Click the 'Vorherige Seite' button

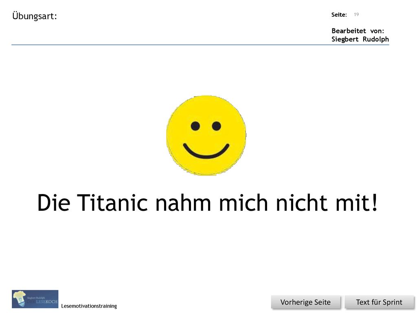click(x=305, y=302)
